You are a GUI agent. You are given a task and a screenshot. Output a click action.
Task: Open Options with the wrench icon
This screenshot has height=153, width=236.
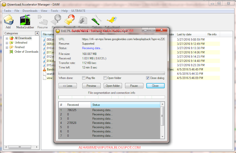click(96, 20)
